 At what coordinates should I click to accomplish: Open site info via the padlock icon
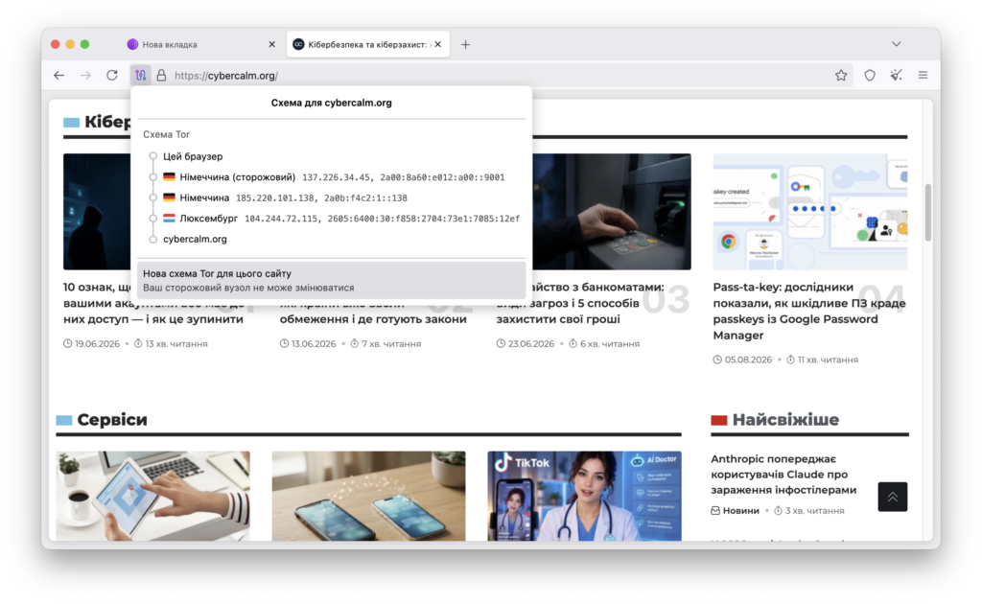[161, 76]
